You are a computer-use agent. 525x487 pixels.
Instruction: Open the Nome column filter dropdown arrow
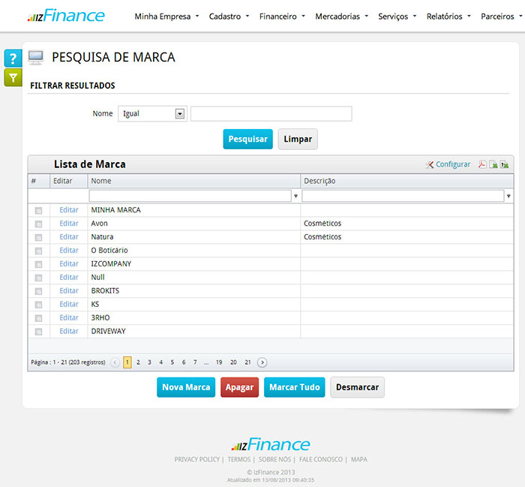295,197
